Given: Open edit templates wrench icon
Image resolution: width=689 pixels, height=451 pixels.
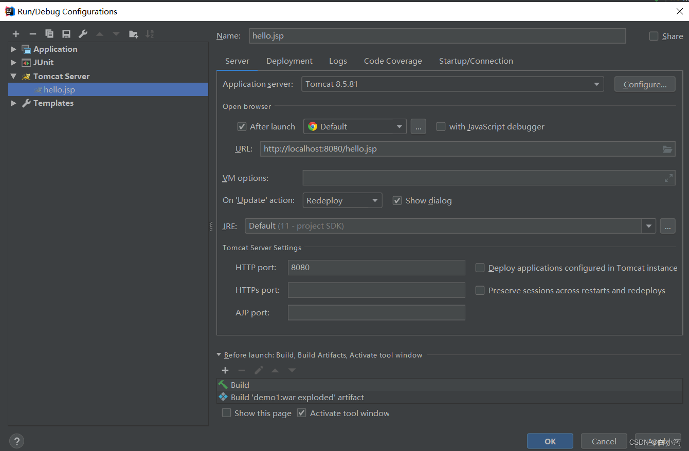Looking at the screenshot, I should coord(83,34).
